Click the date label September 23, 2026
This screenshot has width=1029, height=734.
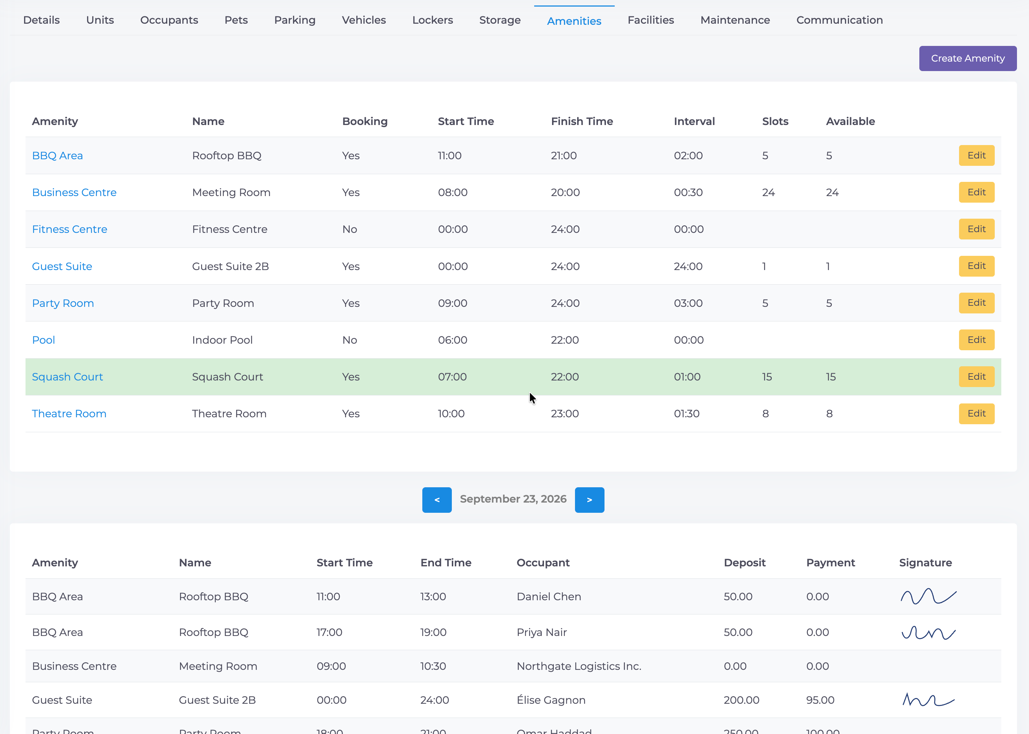(x=513, y=499)
